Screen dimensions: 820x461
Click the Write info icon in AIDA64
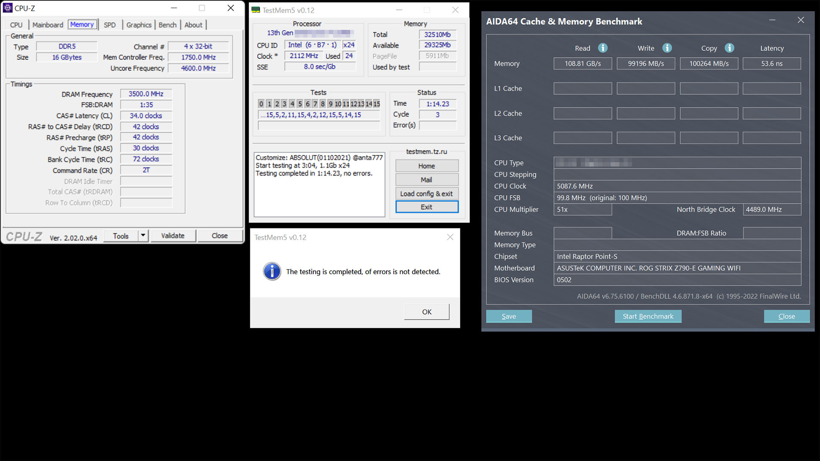[x=667, y=48]
